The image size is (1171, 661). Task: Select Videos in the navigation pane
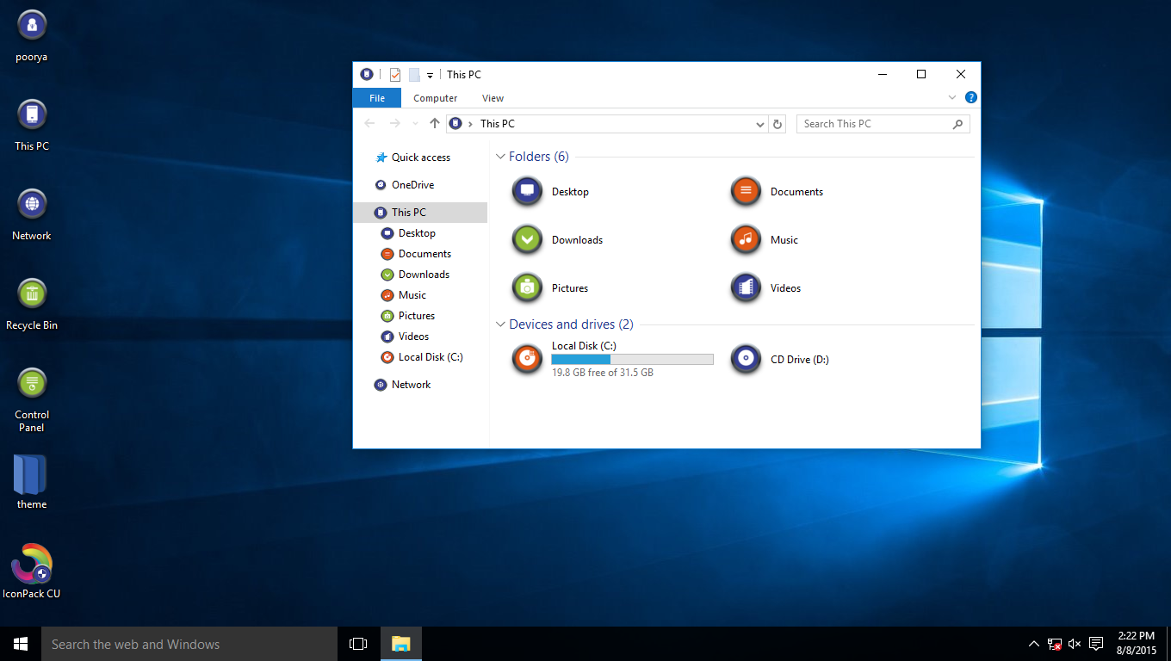point(412,336)
